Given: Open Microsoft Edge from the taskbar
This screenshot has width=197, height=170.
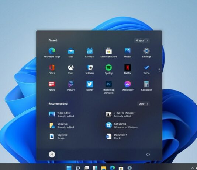Looking at the screenshot, I should point(113,168).
